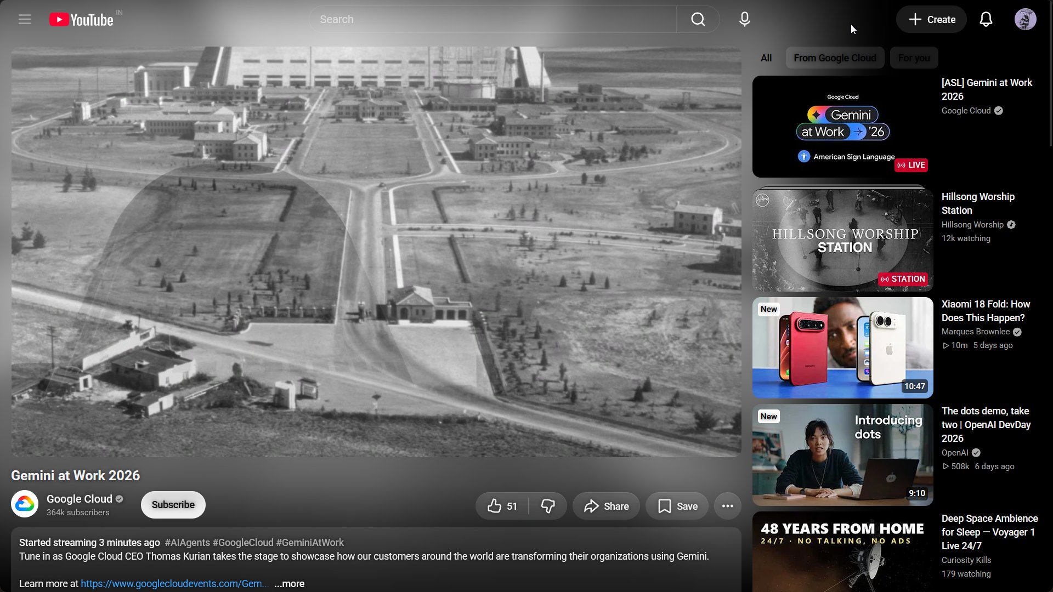The width and height of the screenshot is (1053, 592).
Task: Open the Create menu
Action: (x=931, y=20)
